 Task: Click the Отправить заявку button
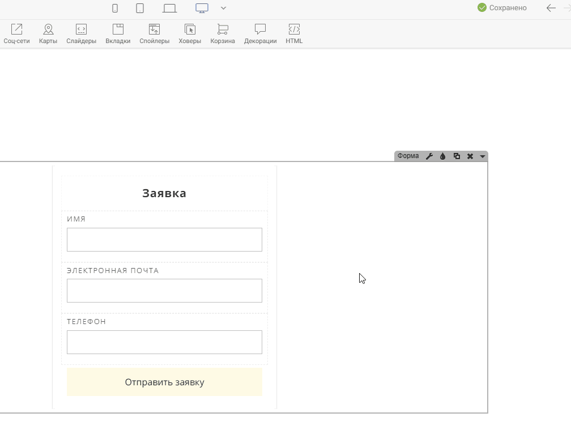[x=164, y=382]
